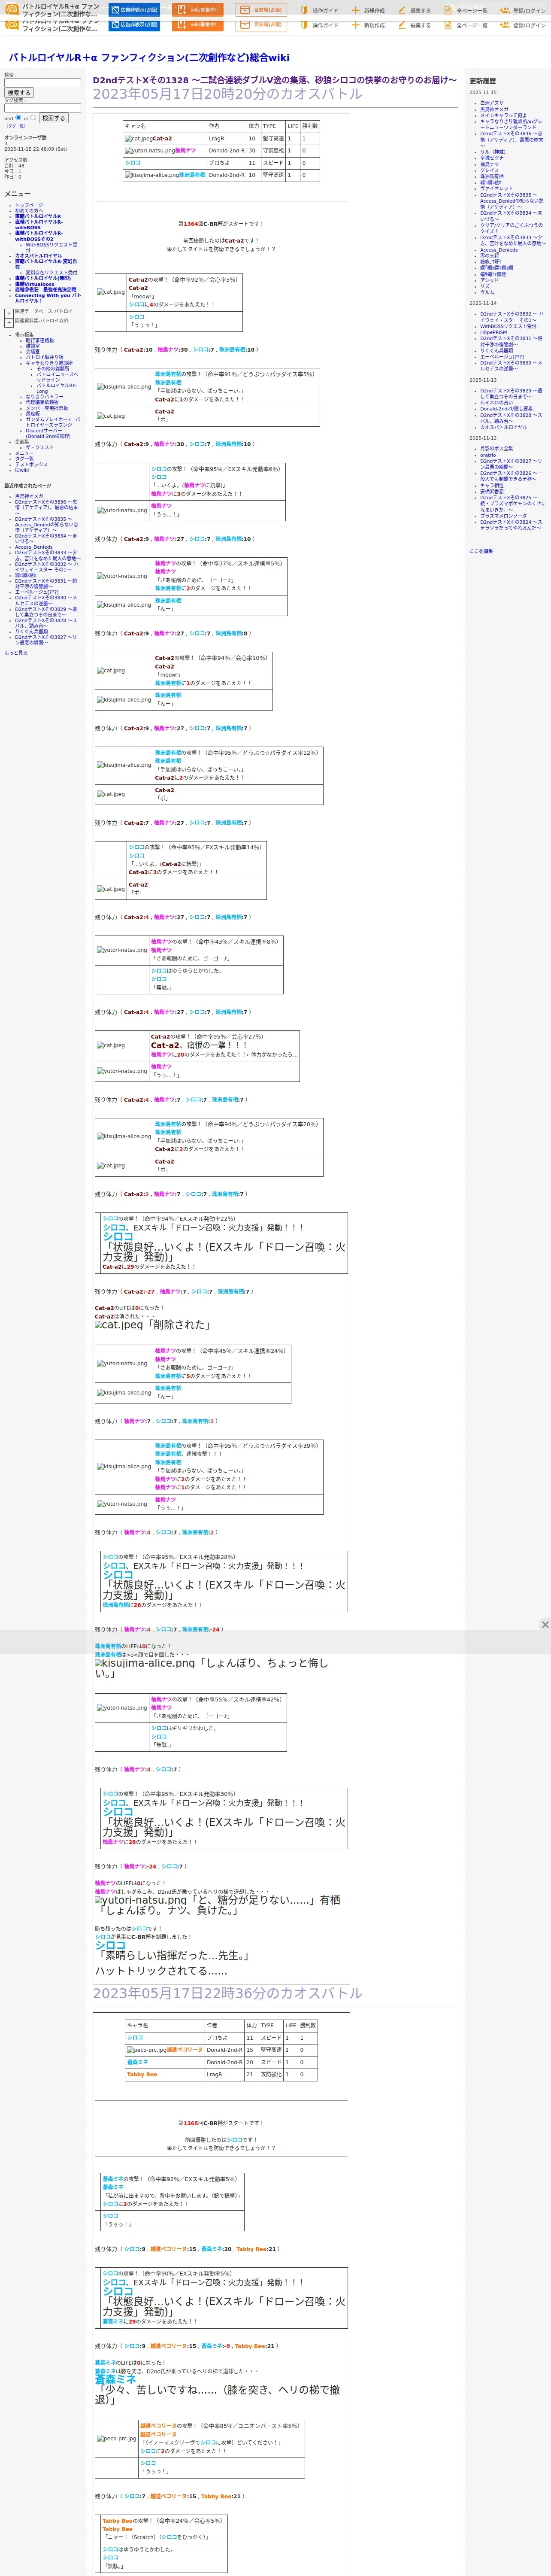Select the 'or' radio button
This screenshot has width=551, height=2576.
(33, 117)
